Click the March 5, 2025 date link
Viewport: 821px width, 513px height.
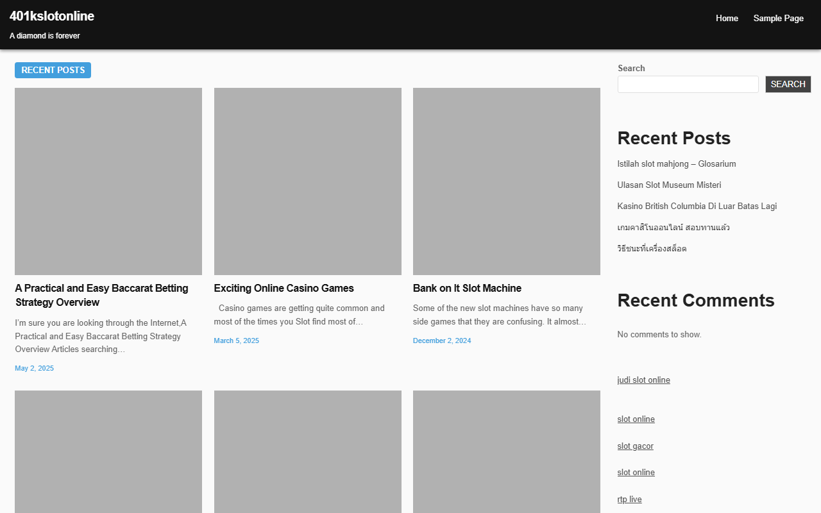[237, 341]
